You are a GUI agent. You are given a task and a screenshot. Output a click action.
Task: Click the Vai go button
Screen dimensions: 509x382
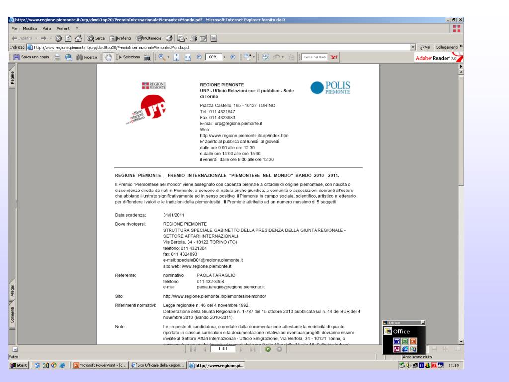(x=425, y=47)
